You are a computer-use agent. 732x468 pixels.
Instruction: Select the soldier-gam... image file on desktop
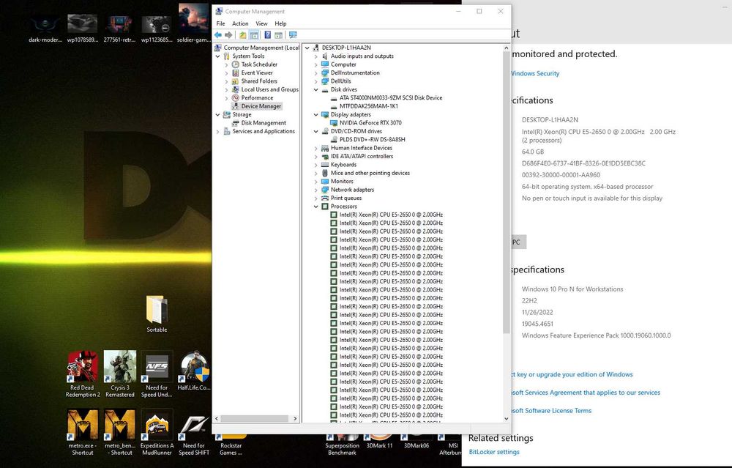click(193, 23)
